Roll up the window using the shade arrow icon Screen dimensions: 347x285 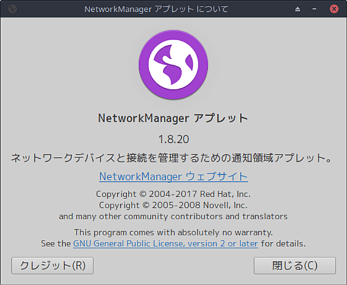298,9
